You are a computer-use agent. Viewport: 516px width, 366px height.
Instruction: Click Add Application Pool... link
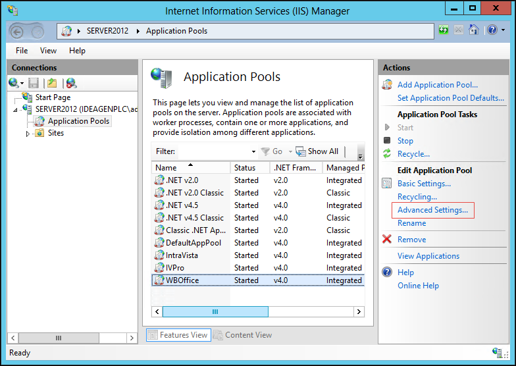(437, 85)
